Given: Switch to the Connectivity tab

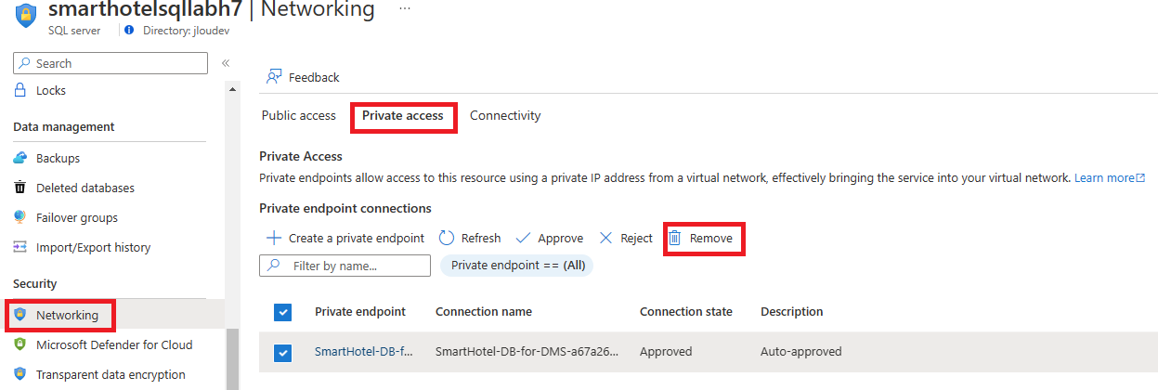Looking at the screenshot, I should pos(505,116).
